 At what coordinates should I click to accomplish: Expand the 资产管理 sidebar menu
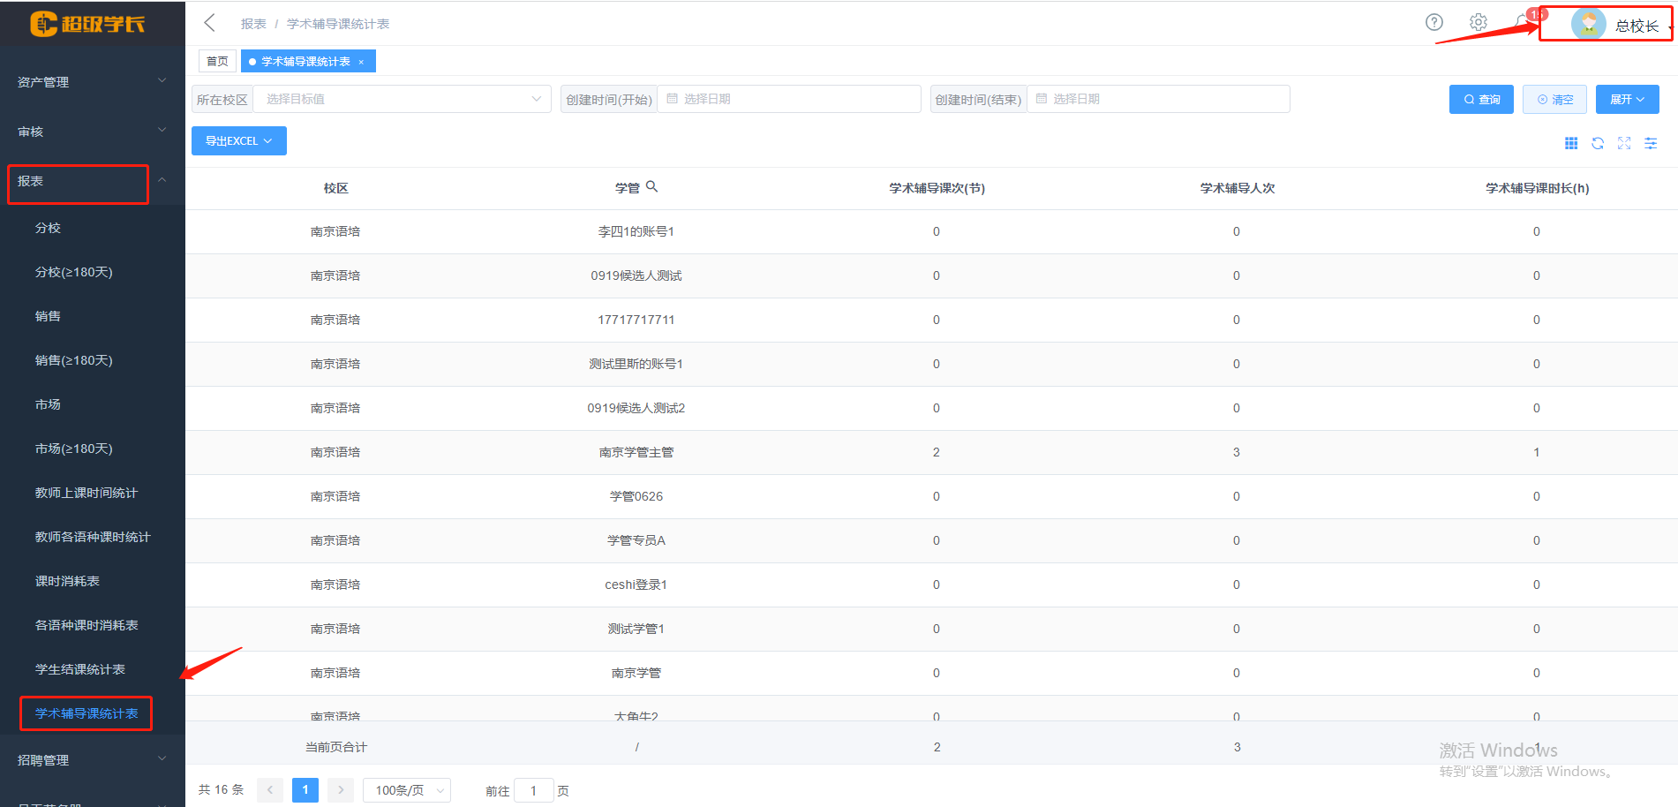click(x=92, y=82)
